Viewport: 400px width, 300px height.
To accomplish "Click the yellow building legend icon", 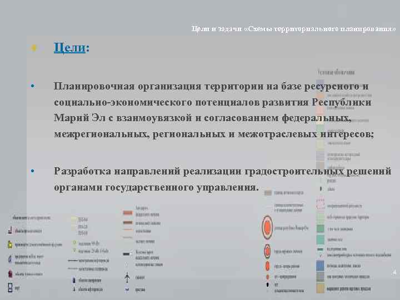I will coord(9,244).
